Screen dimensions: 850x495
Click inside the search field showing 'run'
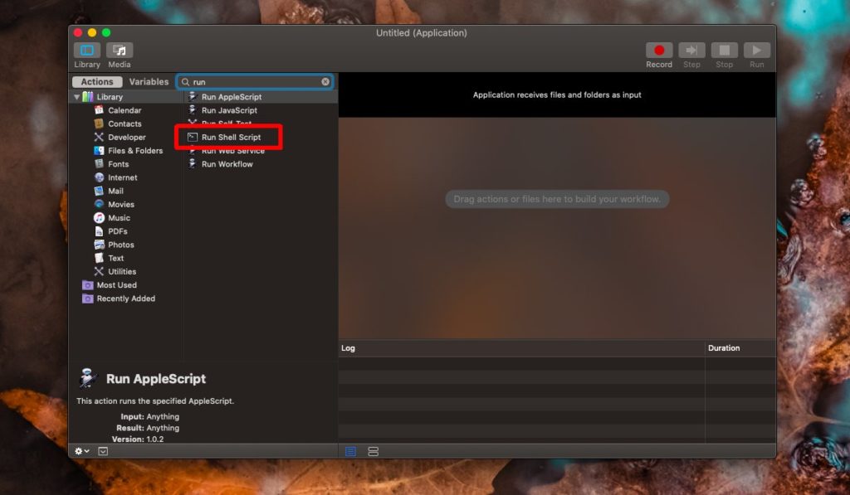249,81
